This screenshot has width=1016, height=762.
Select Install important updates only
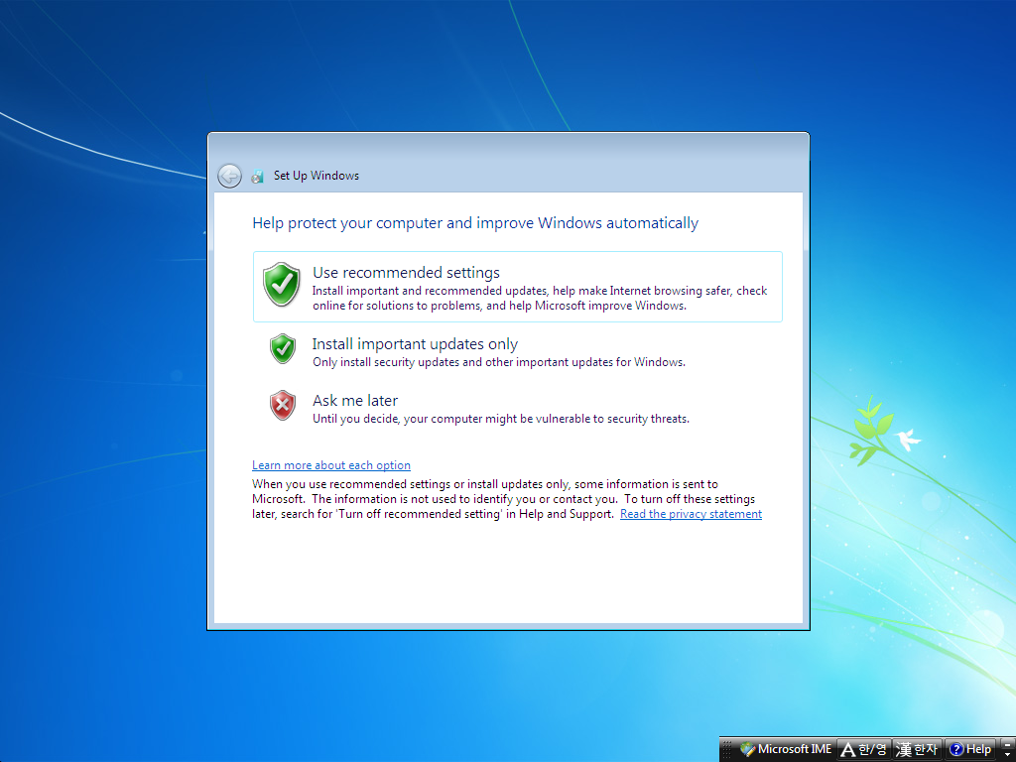[x=518, y=350]
